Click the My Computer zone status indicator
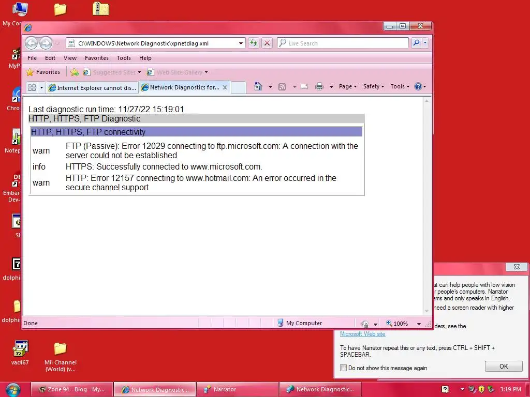 click(x=300, y=323)
